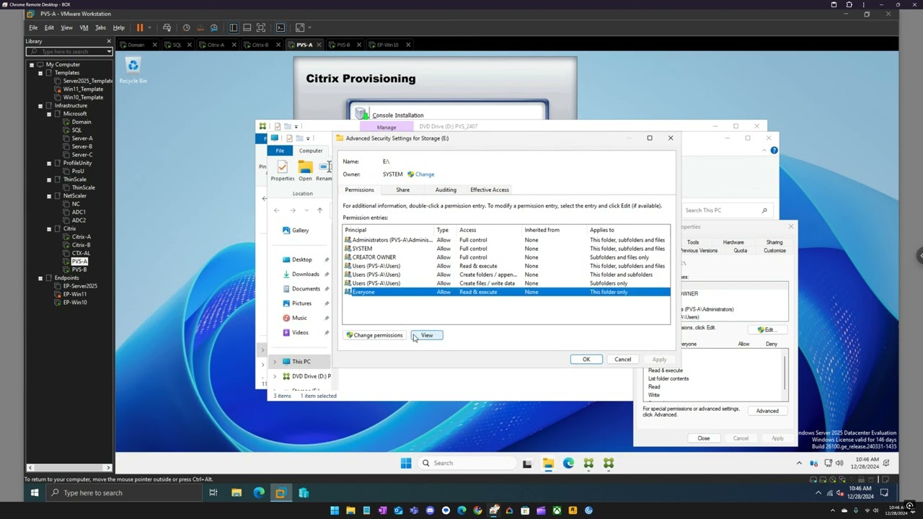Click the stretch guest display icon
The width and height of the screenshot is (923, 519).
(x=300, y=27)
